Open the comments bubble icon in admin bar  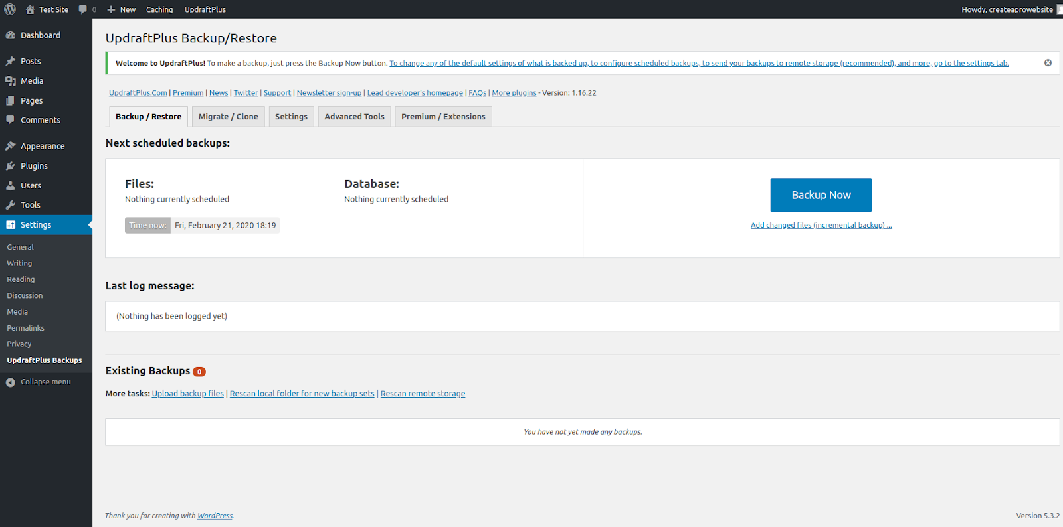tap(83, 9)
